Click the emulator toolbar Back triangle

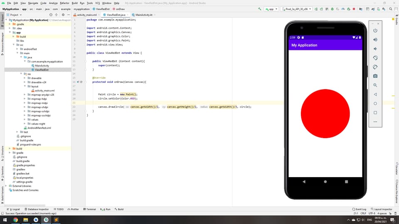[x=375, y=94]
